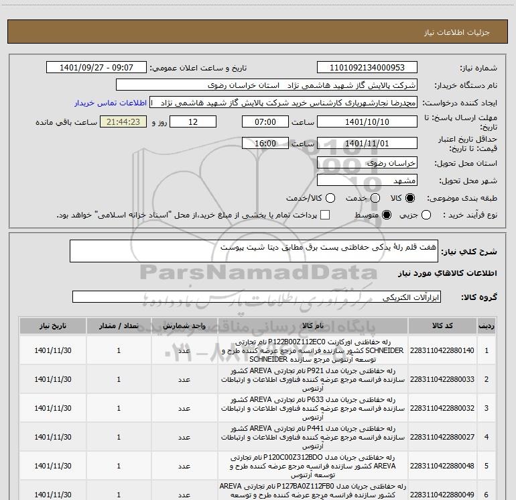Click the نام کالا column header
516x500 pixels.
click(312, 326)
